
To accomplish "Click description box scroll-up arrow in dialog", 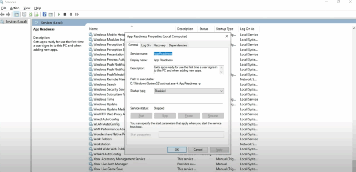I will [x=221, y=67].
